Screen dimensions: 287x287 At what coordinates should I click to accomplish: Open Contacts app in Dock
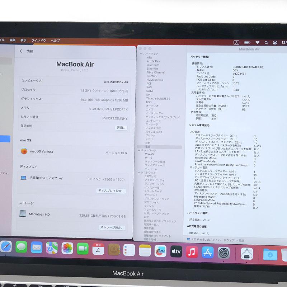pyautogui.click(x=114, y=249)
